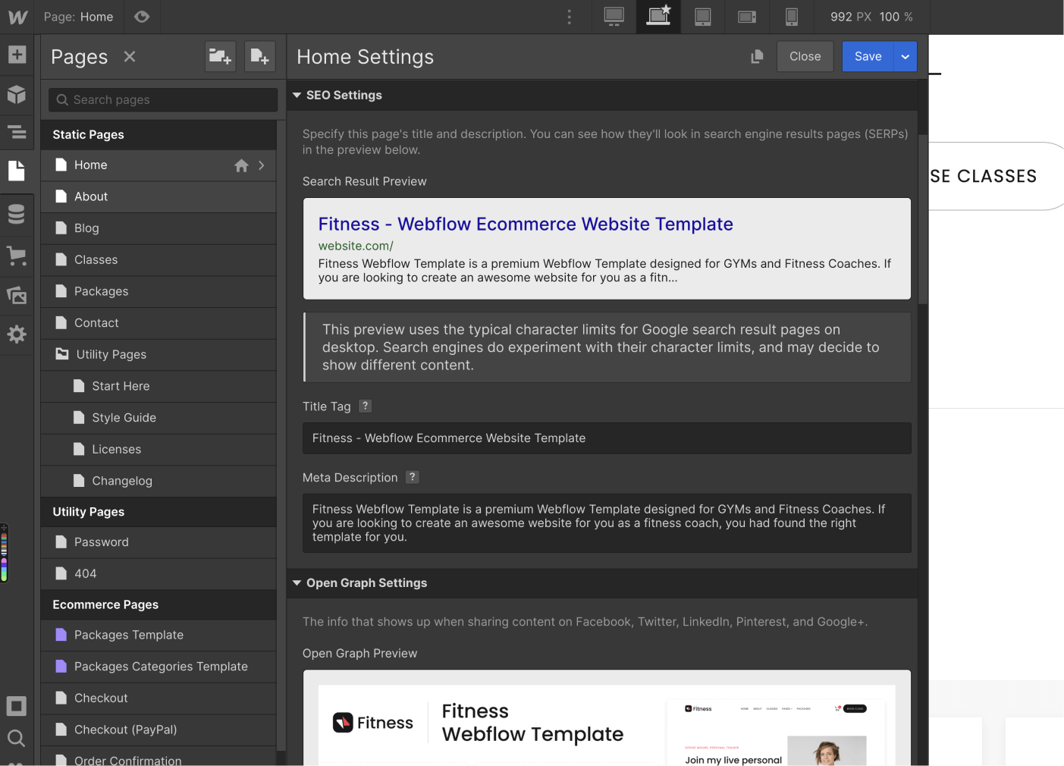Open the Symbols cube panel

coord(17,94)
